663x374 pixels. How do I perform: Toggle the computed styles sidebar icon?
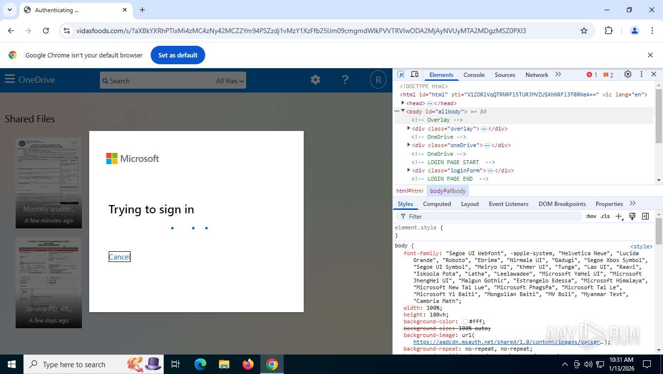(x=645, y=216)
